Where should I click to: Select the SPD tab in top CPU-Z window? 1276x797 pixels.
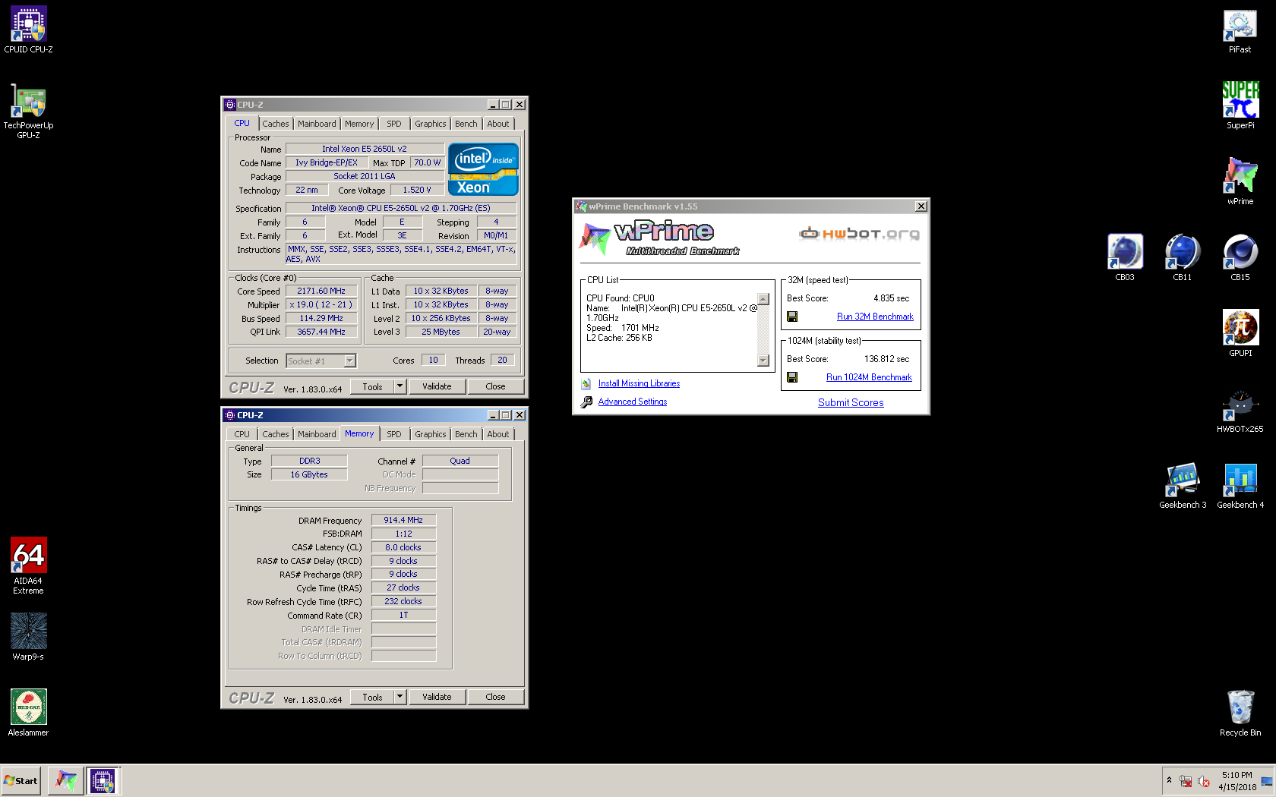[x=393, y=124]
